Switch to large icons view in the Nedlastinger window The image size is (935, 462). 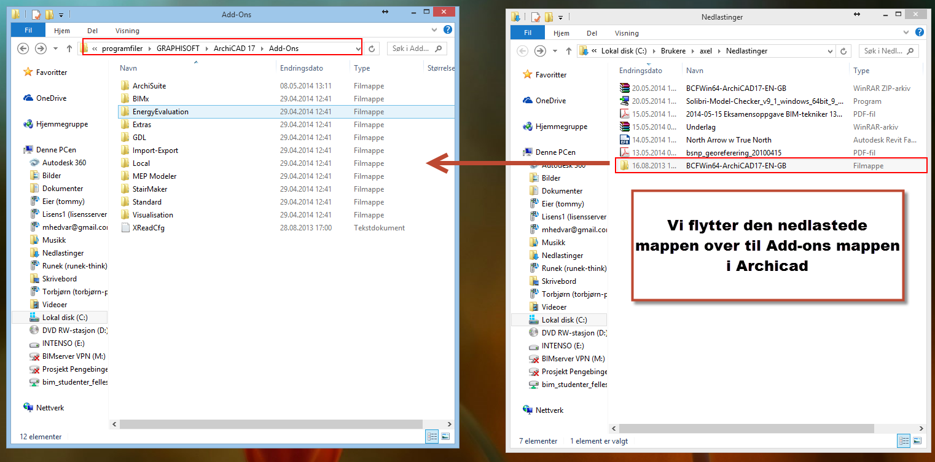(917, 440)
